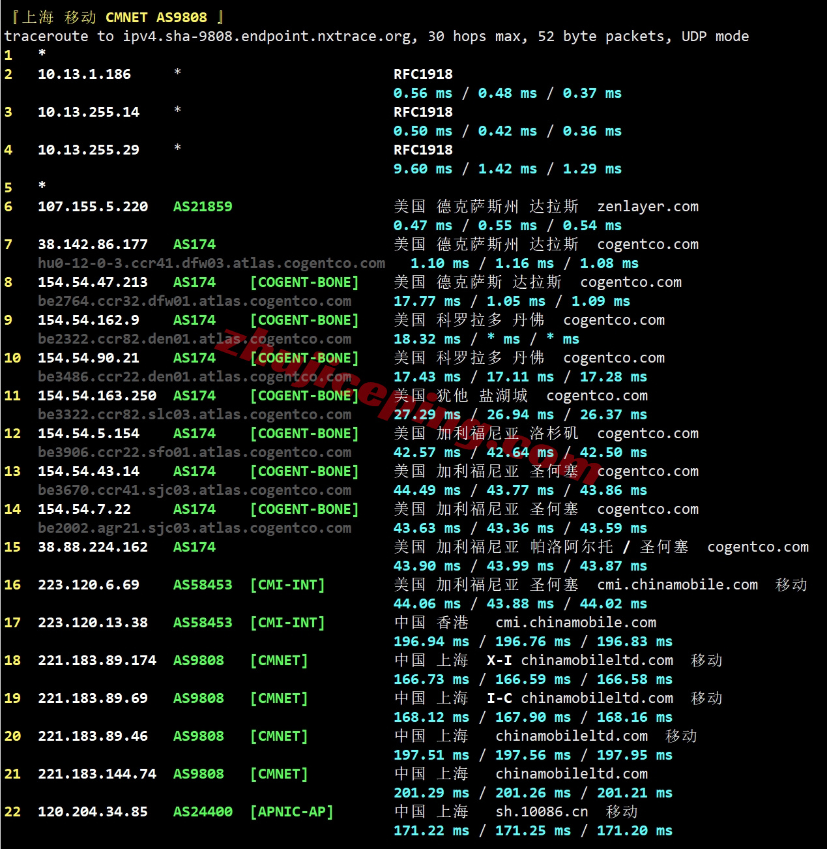
Task: Click IP 154.54.162.9 at hop 9
Action: pos(89,320)
